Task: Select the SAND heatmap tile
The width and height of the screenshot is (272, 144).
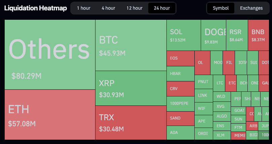Action: pos(180,118)
